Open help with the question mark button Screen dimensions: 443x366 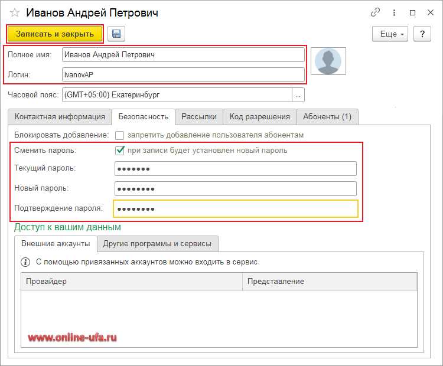[x=422, y=34]
